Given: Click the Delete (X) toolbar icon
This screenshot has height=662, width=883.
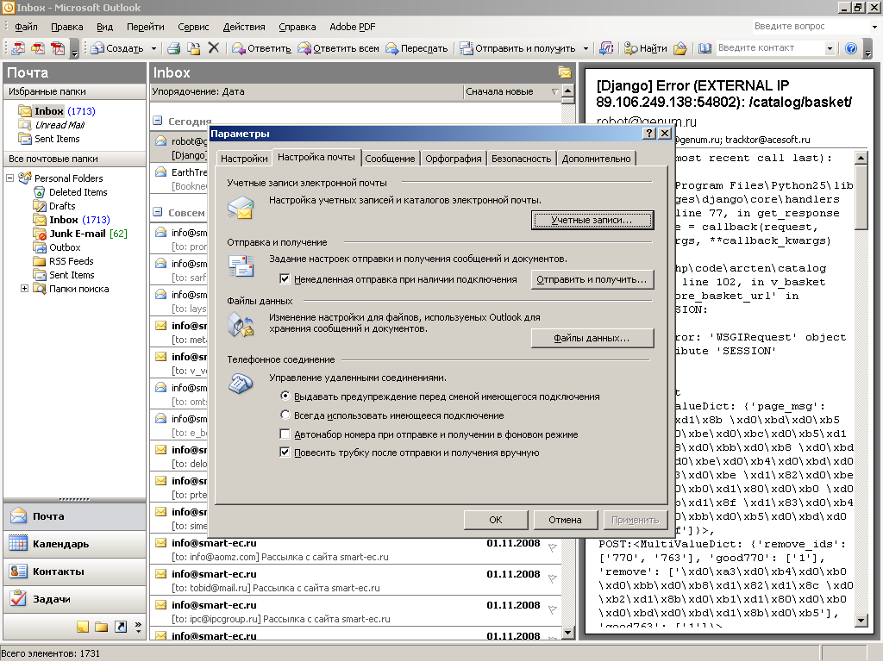Looking at the screenshot, I should pyautogui.click(x=214, y=48).
